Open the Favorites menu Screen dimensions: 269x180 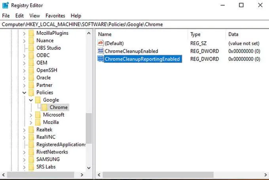[55, 16]
